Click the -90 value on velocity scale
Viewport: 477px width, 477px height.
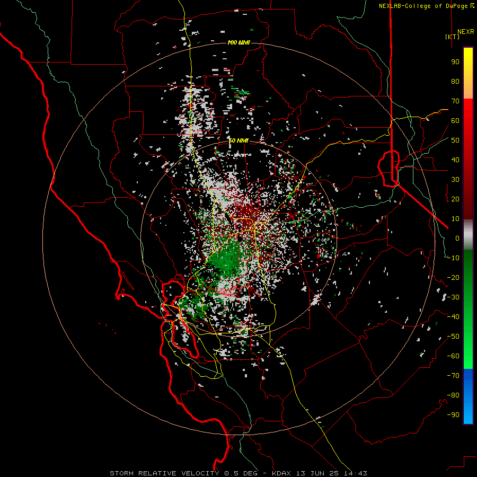click(453, 415)
